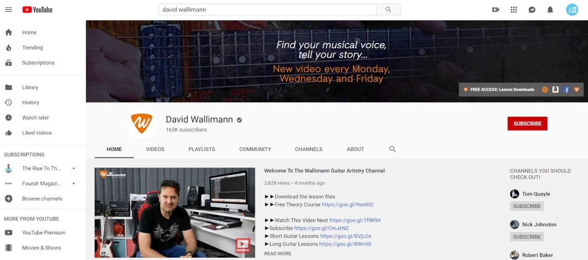Image resolution: width=588 pixels, height=260 pixels.
Task: Click the orange circular icon beside Amazon in banner
Action: [545, 89]
